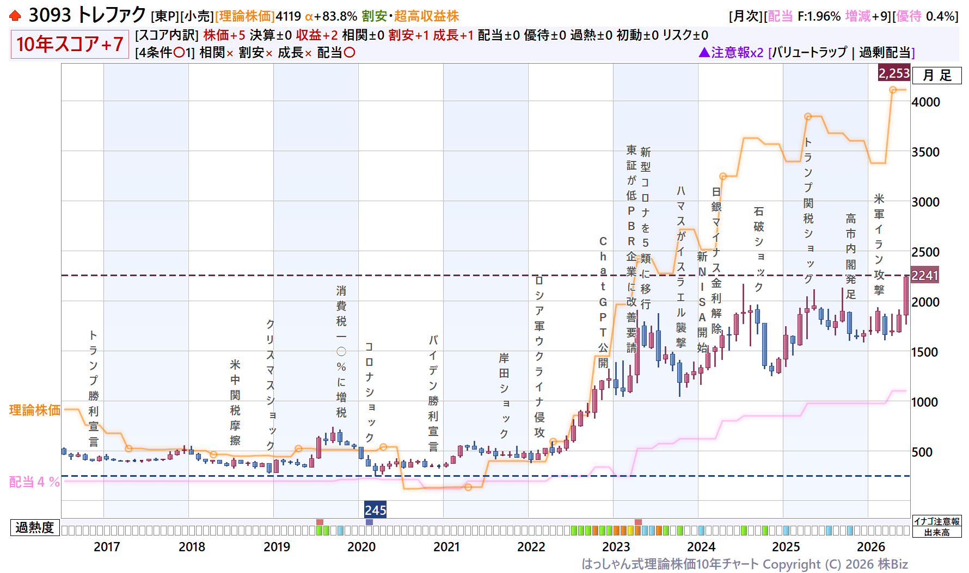This screenshot has width=969, height=573.
Task: Click the 消費税一〇%に増税 event label
Action: coord(341,352)
